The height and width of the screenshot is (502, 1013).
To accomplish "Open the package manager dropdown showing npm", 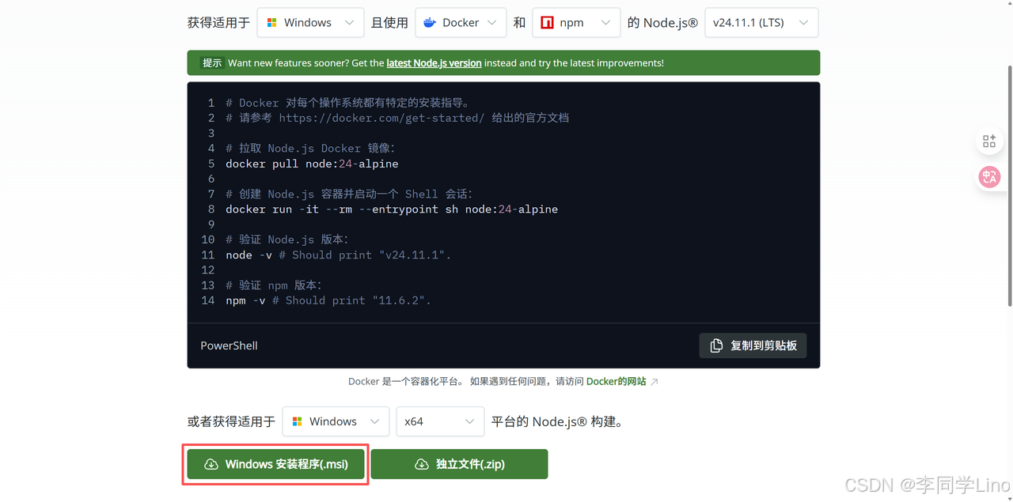I will point(576,22).
